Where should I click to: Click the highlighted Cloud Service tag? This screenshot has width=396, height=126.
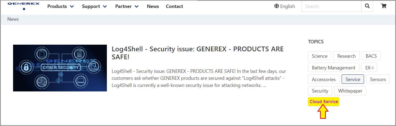324,102
